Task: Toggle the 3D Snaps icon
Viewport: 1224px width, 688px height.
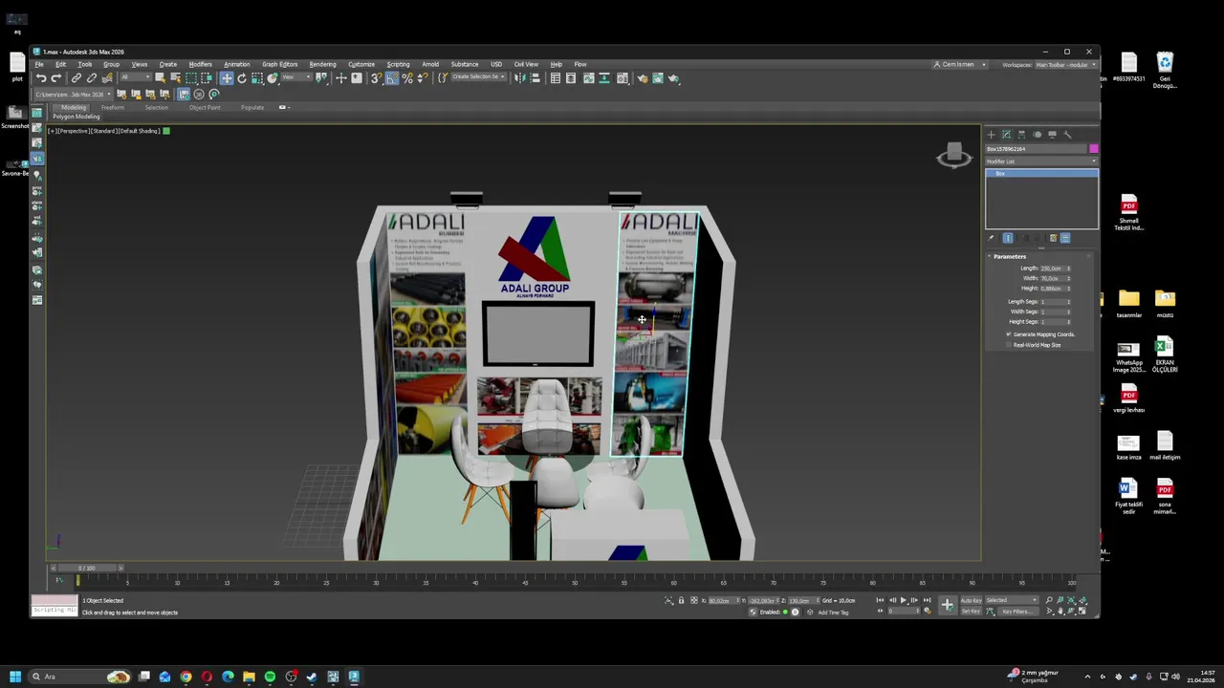Action: coord(376,78)
